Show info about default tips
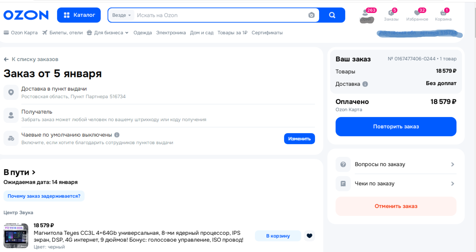Screen dimensions: 476x252 (x=117, y=135)
